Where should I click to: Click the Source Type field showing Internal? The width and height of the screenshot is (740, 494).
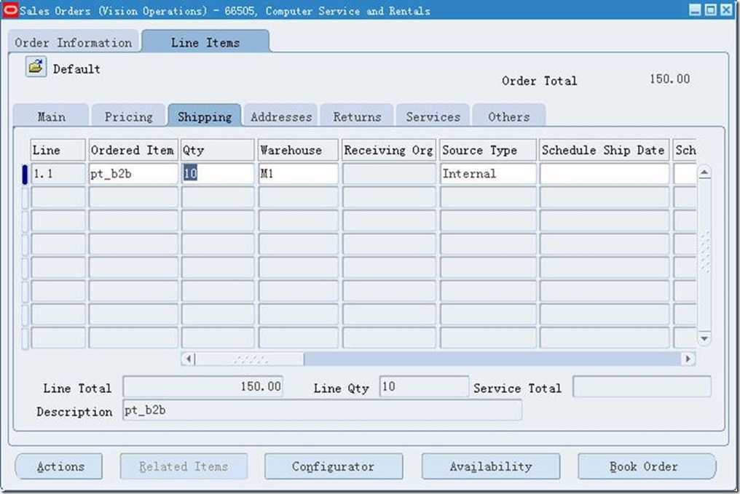coord(488,174)
